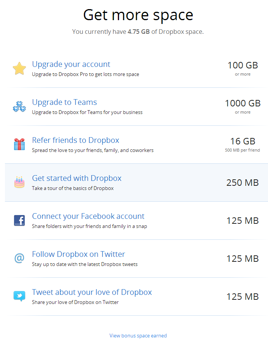Click the Twitter bird speech bubble icon
This screenshot has height=345, width=268.
(19, 296)
